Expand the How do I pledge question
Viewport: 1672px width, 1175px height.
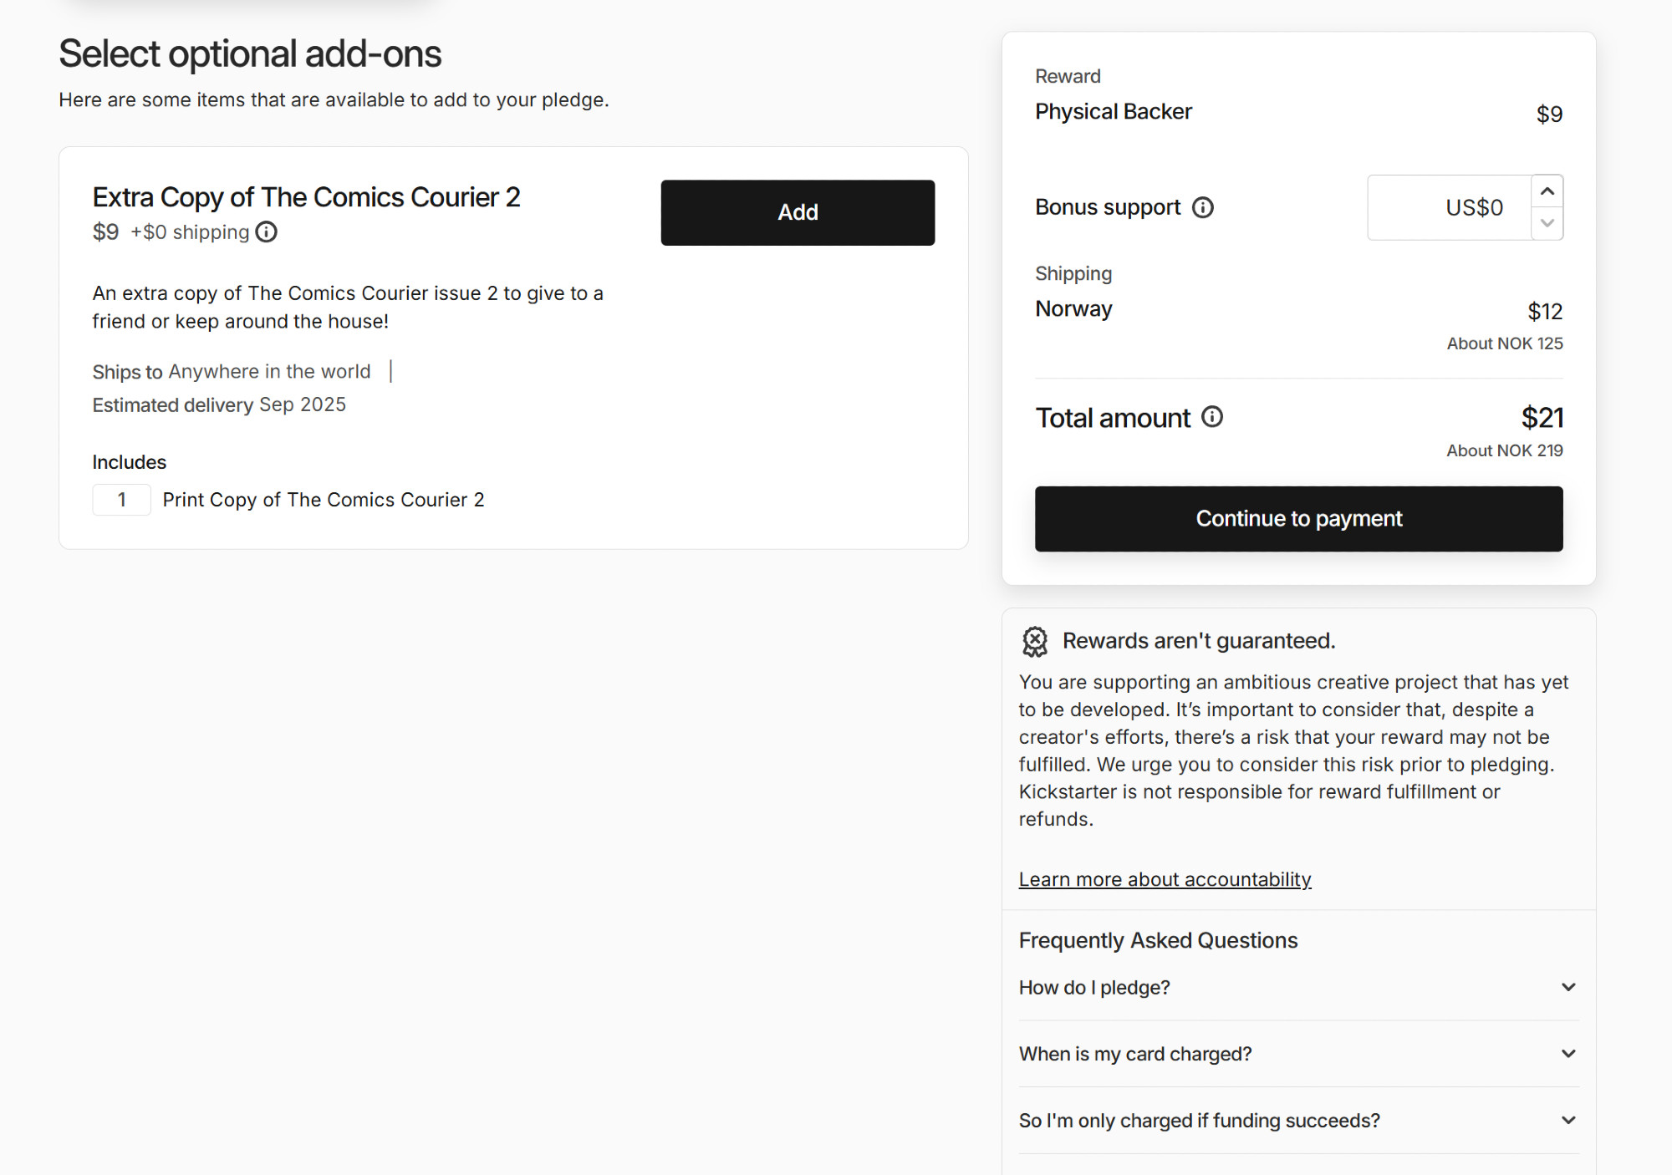pyautogui.click(x=1094, y=987)
